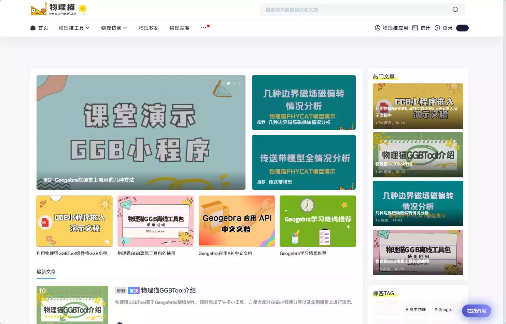Click the 物理猫 logo in the header

(x=53, y=9)
